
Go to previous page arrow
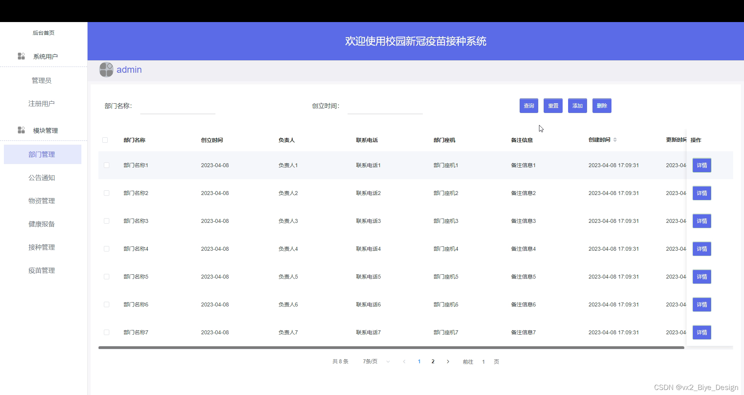tap(404, 361)
